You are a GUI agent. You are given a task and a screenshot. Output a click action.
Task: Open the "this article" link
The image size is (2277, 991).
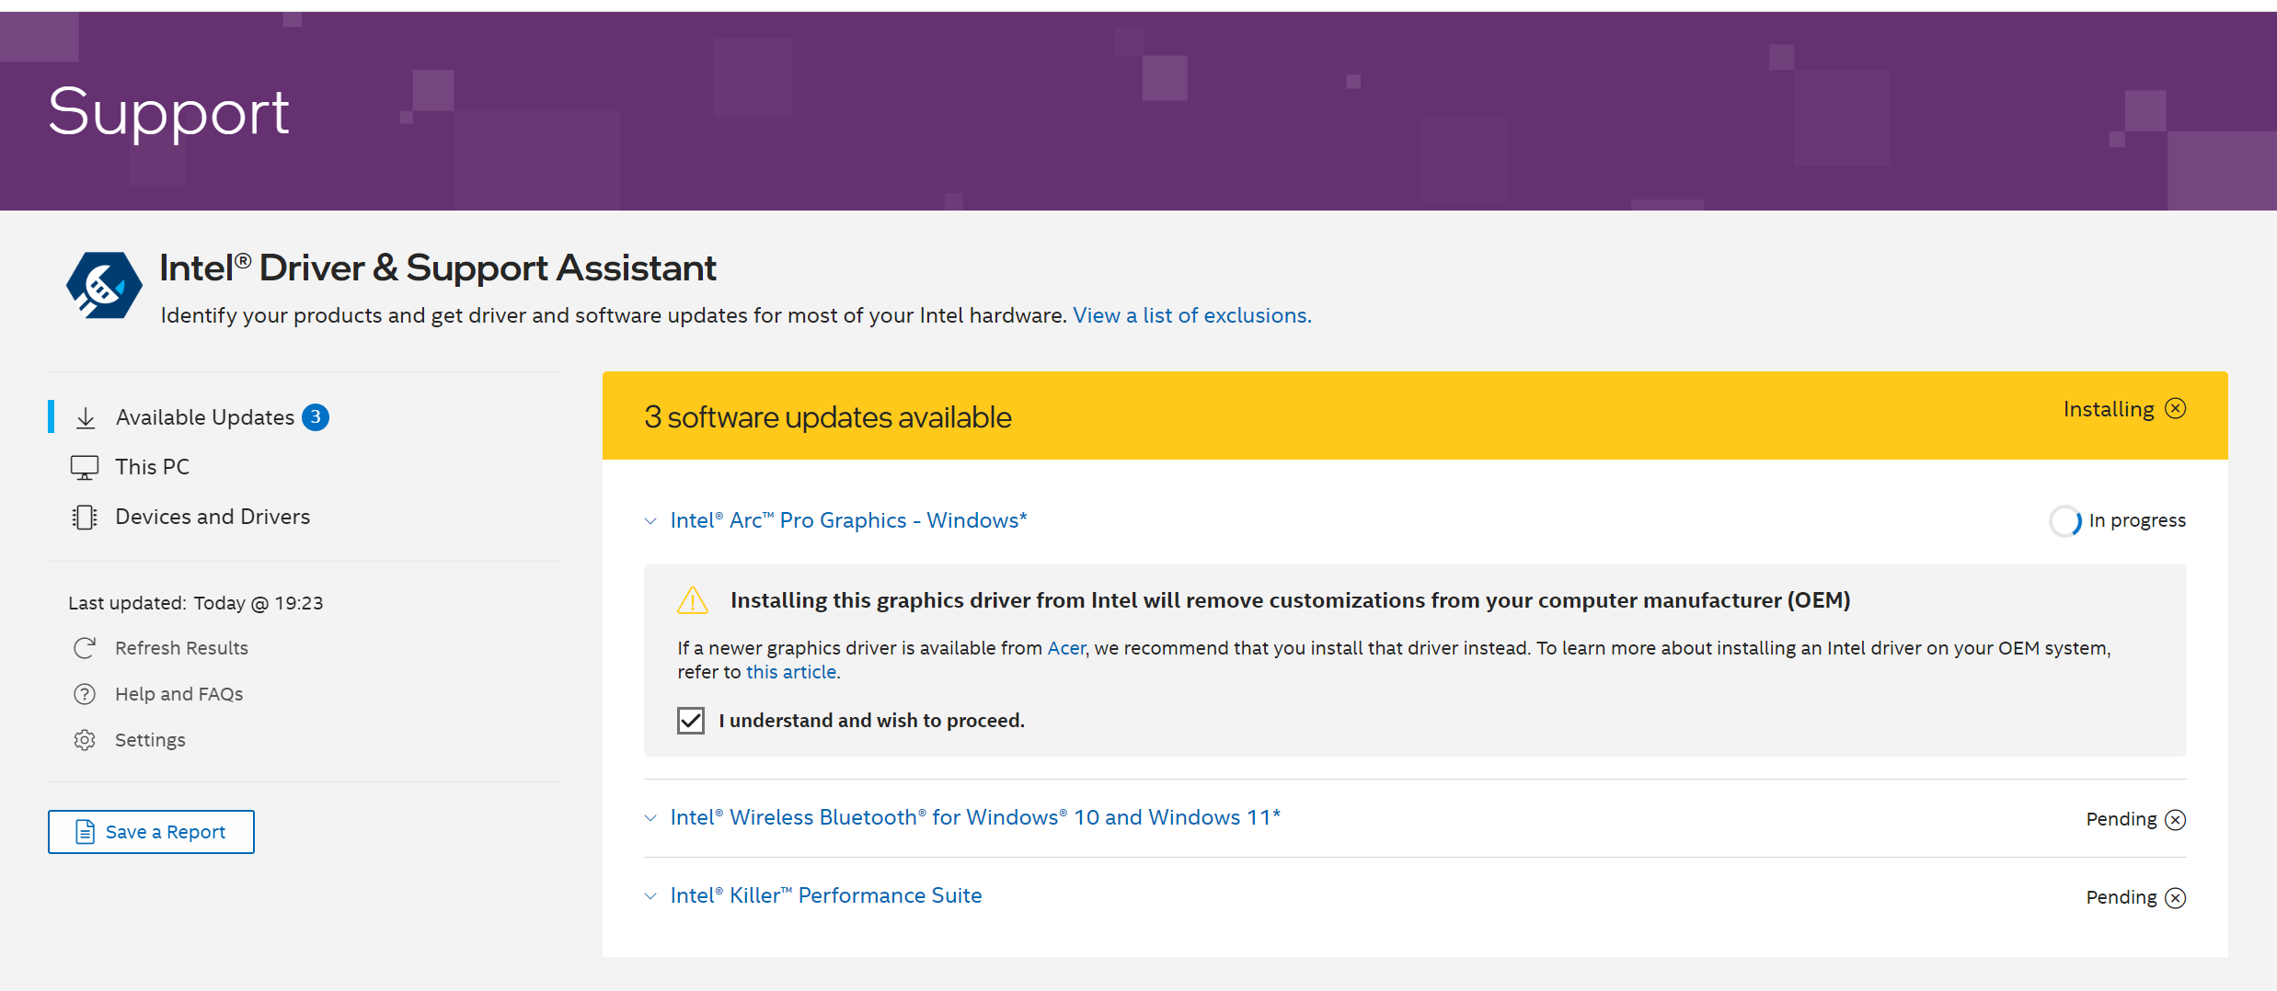pyautogui.click(x=791, y=672)
